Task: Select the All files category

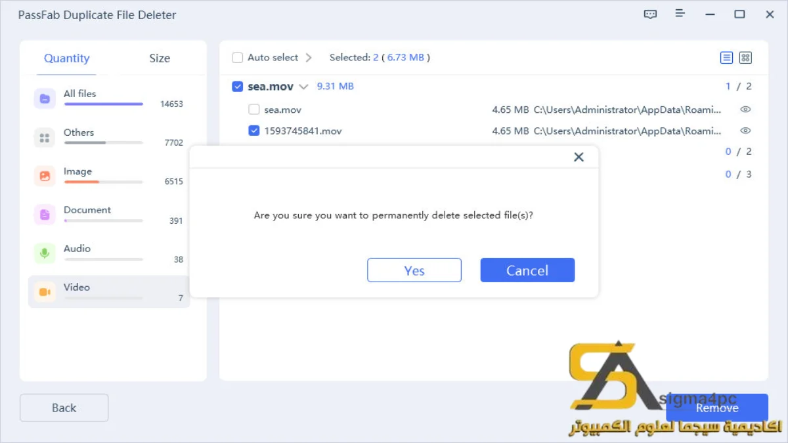Action: tap(109, 98)
